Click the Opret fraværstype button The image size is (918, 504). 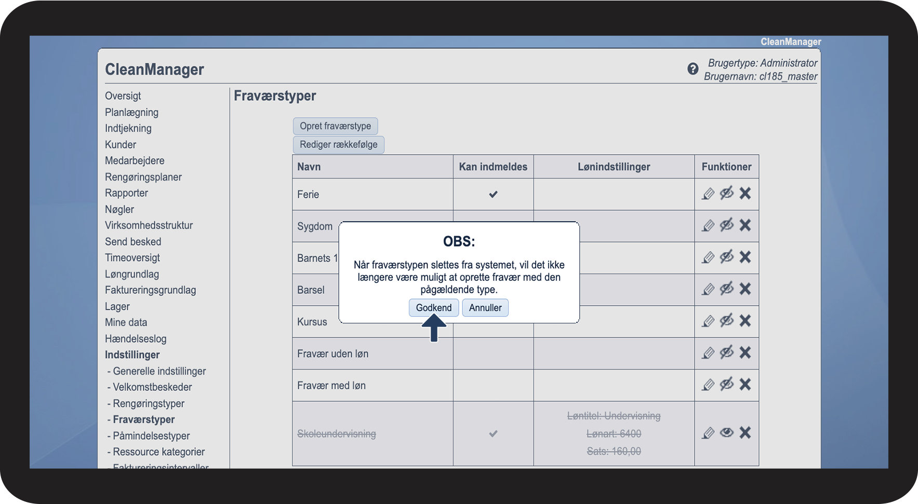[335, 126]
